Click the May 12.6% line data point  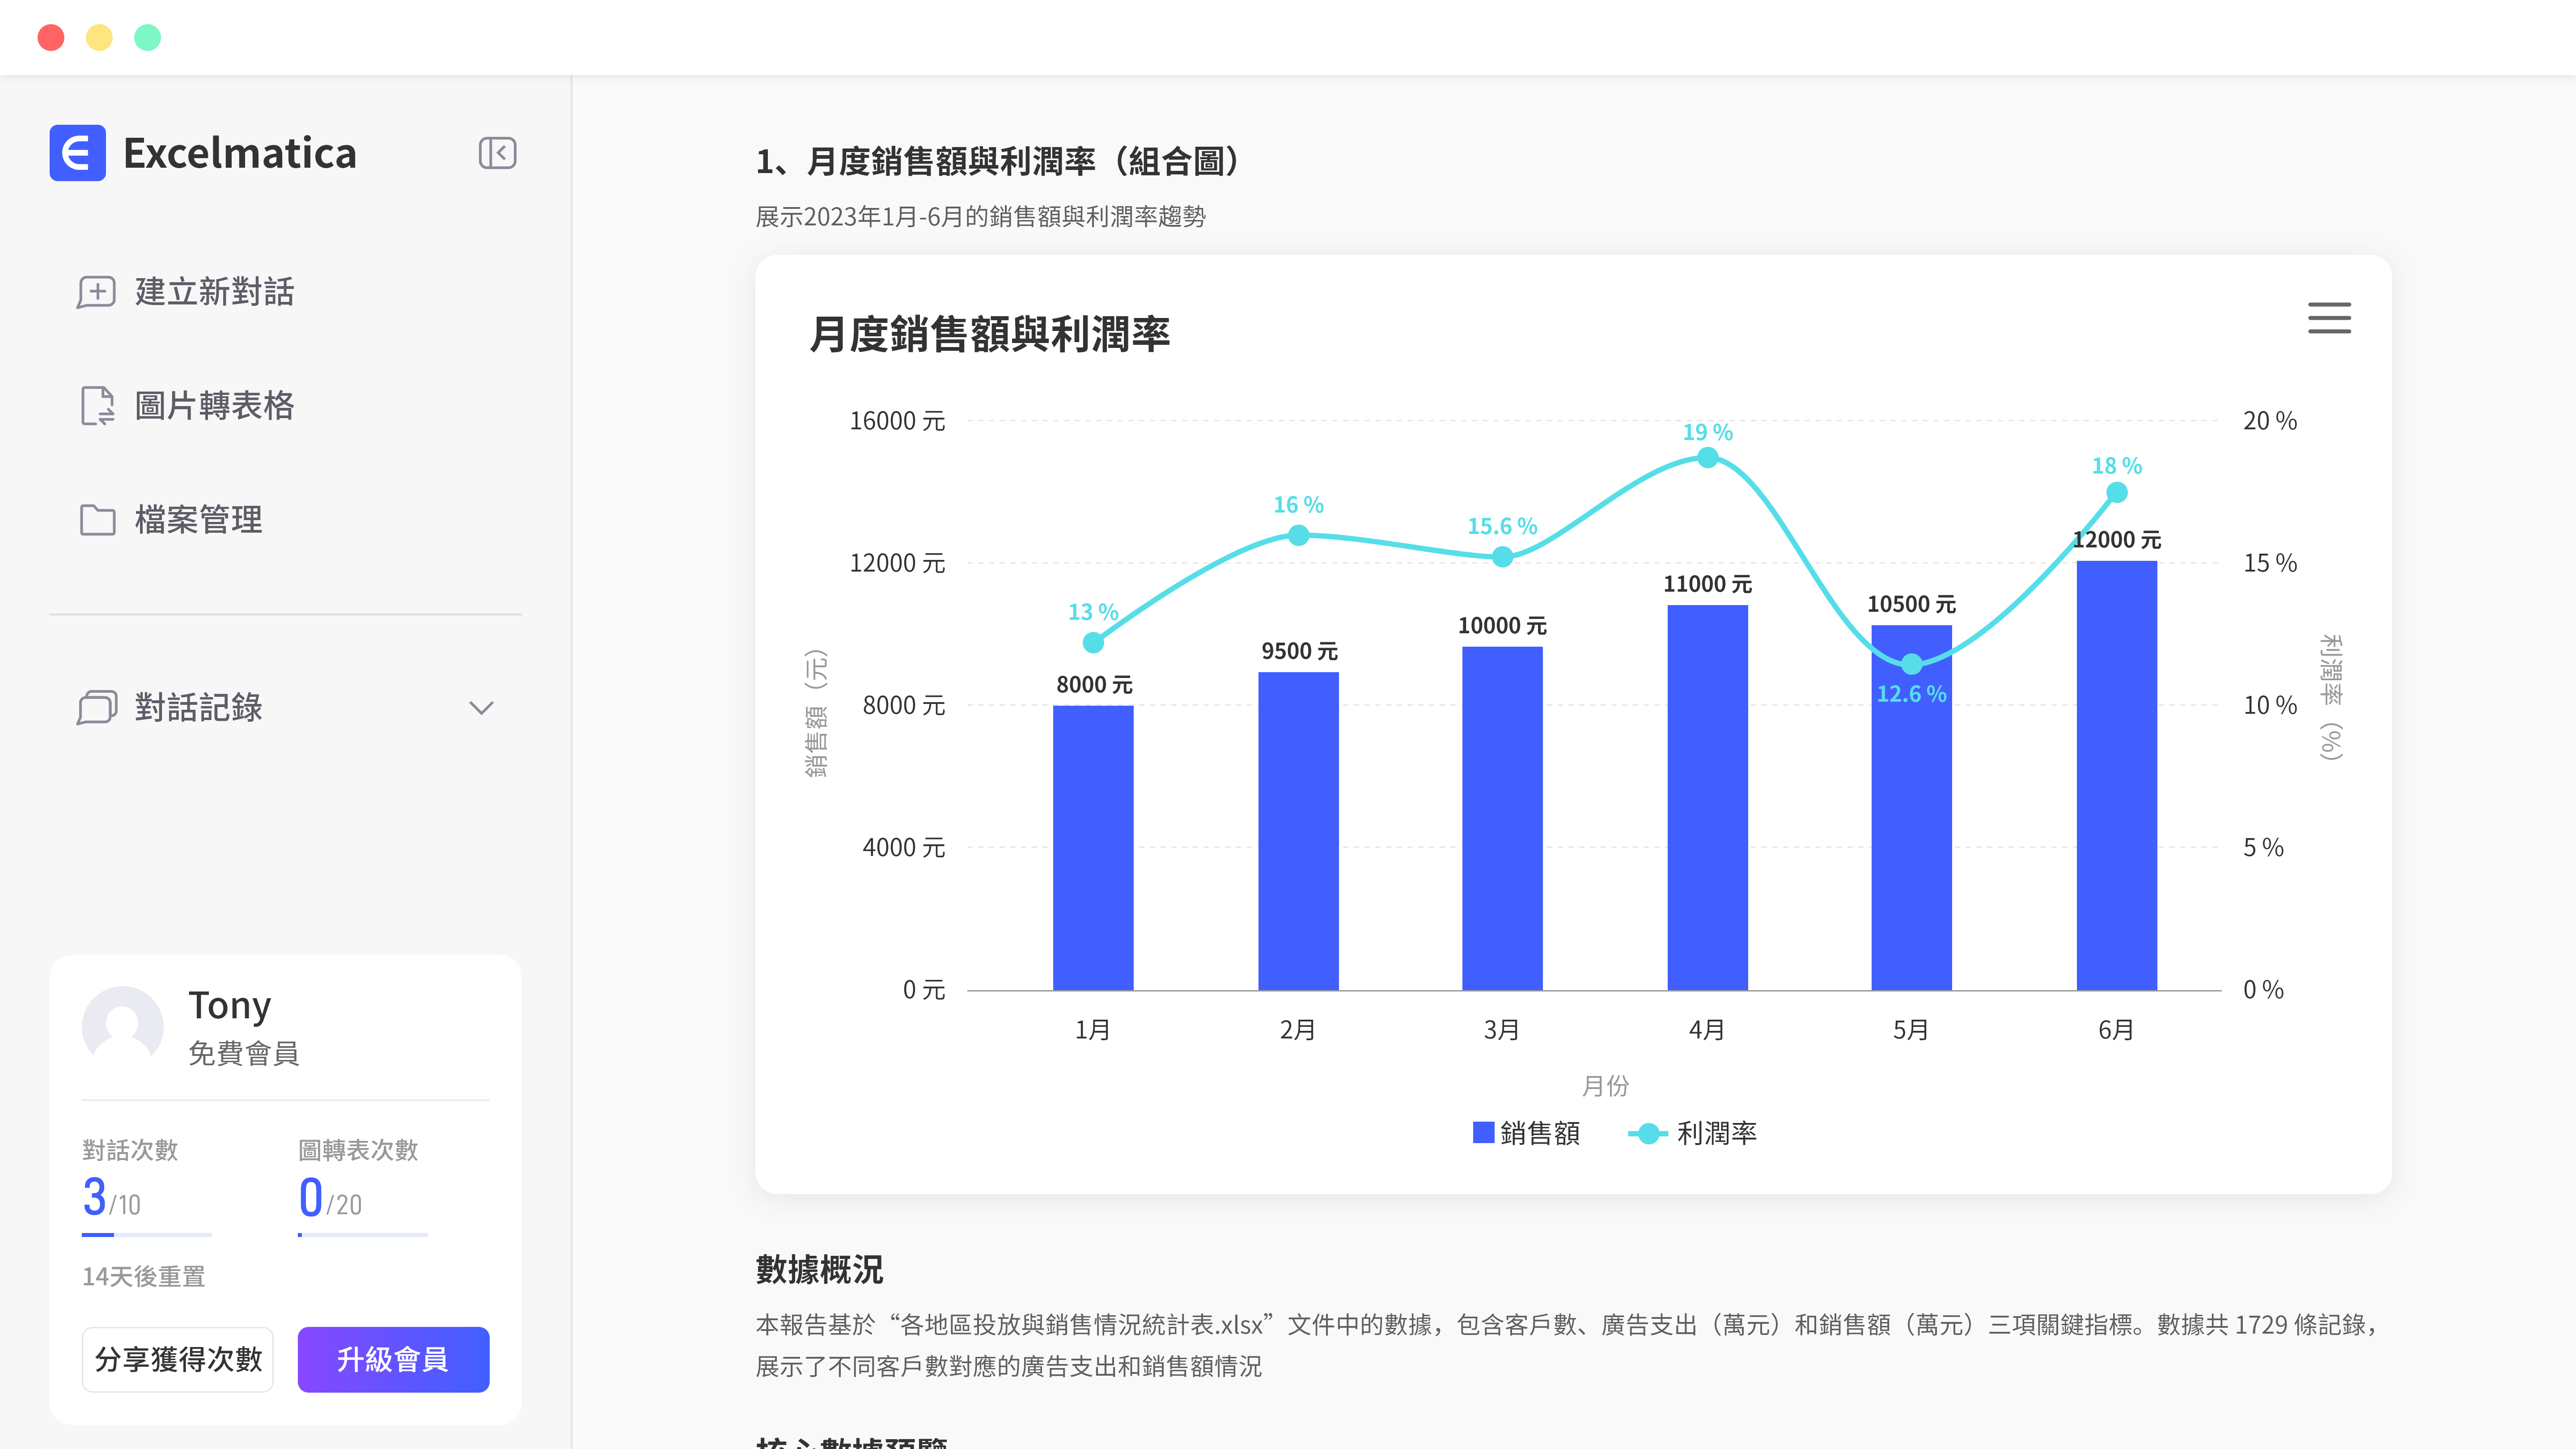click(x=1911, y=664)
